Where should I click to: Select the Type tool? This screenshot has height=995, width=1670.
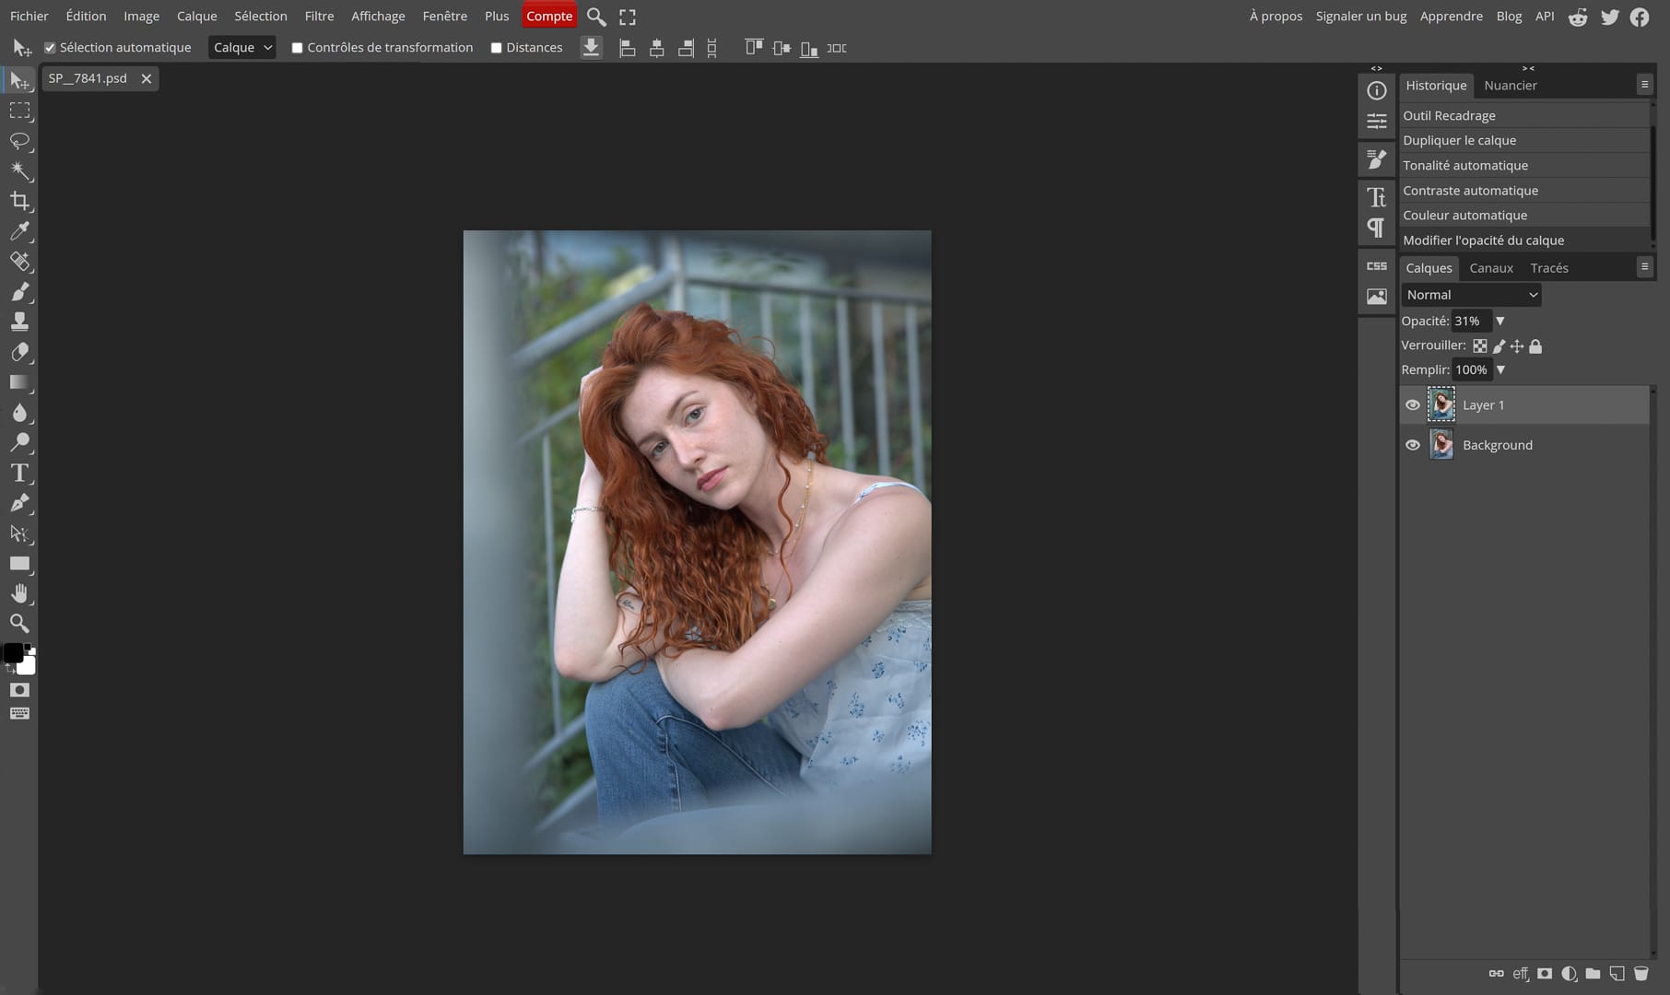(x=19, y=474)
